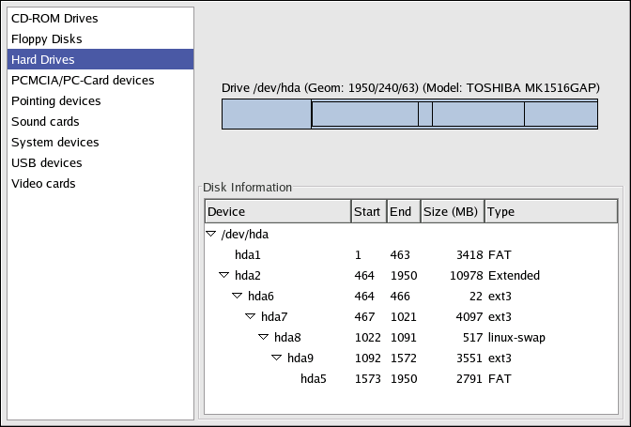Select the hda8 linux-swap row
631x427 pixels.
click(287, 338)
